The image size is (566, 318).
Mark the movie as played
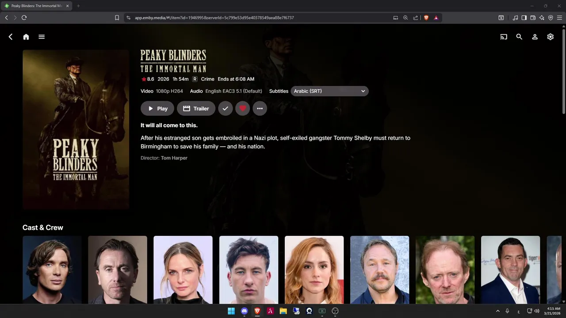pos(225,108)
